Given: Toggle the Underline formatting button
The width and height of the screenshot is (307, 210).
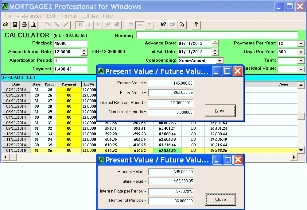Looking at the screenshot, I should [98, 25].
